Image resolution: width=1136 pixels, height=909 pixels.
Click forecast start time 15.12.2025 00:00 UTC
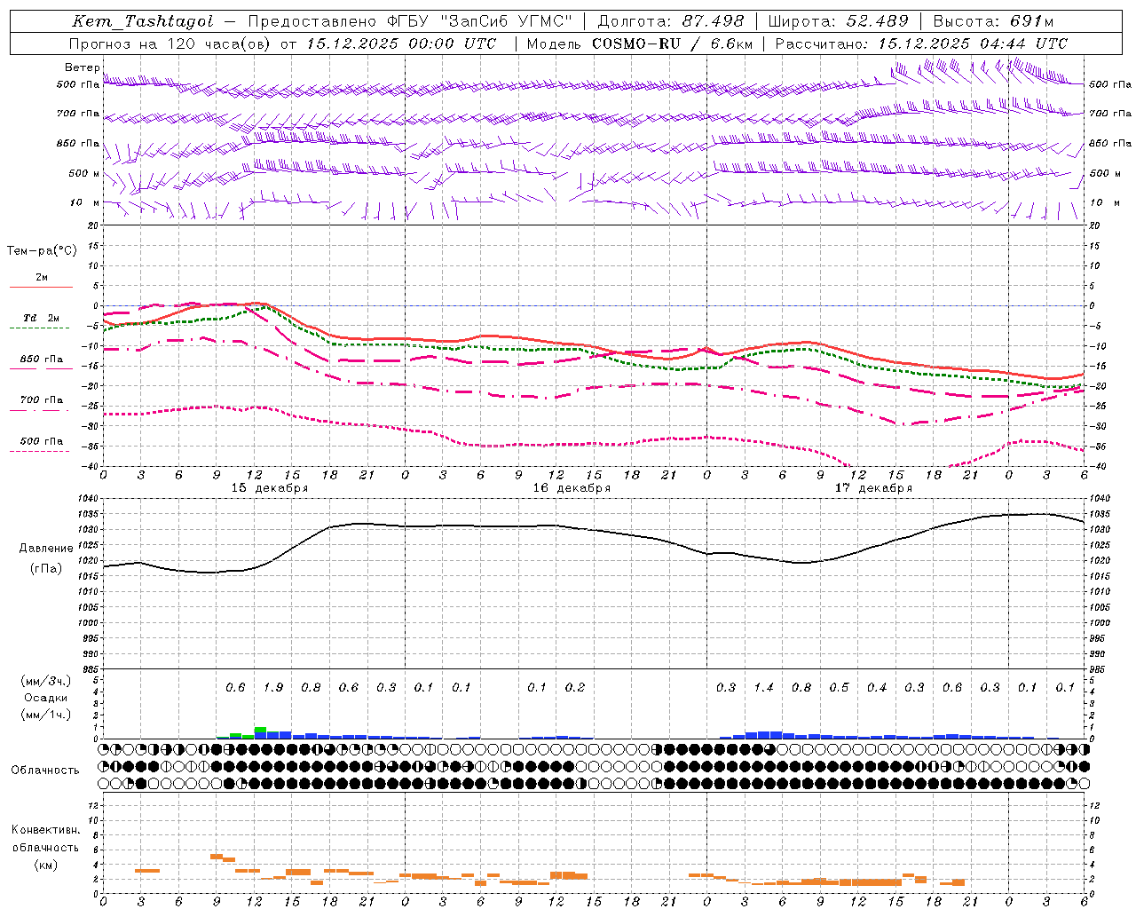click(401, 43)
